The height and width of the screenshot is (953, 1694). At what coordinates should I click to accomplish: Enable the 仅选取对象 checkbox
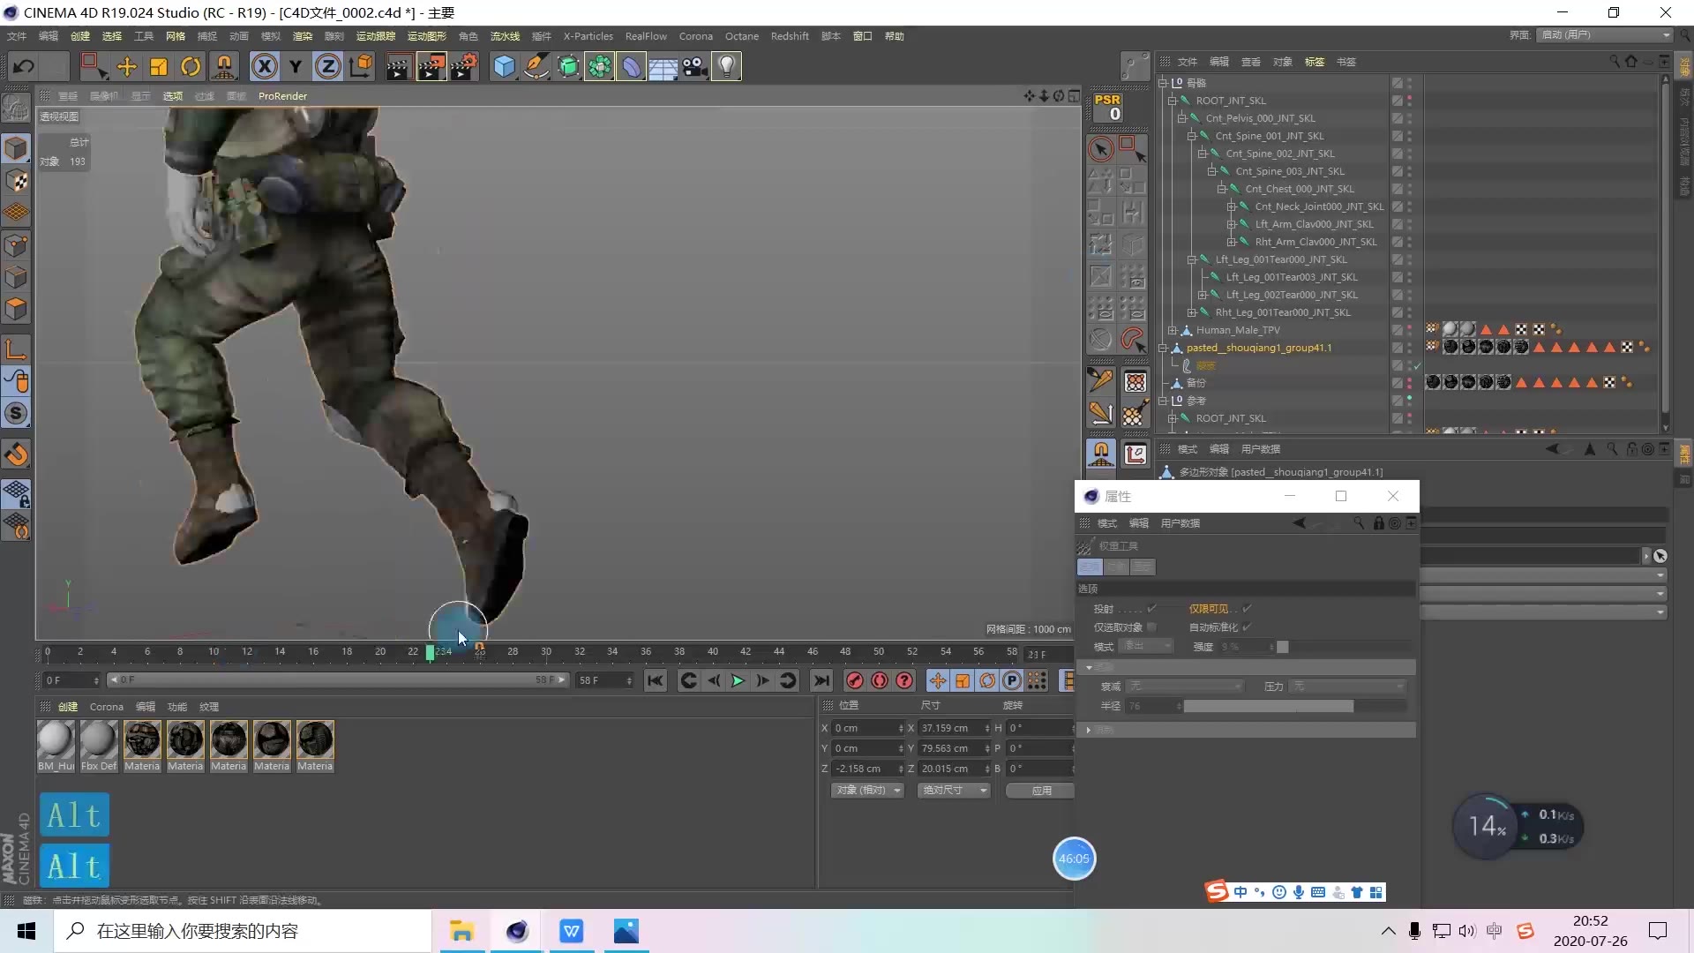tap(1151, 627)
